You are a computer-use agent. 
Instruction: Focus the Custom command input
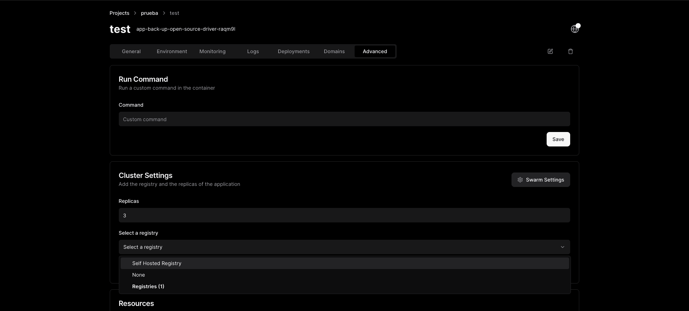coord(344,119)
